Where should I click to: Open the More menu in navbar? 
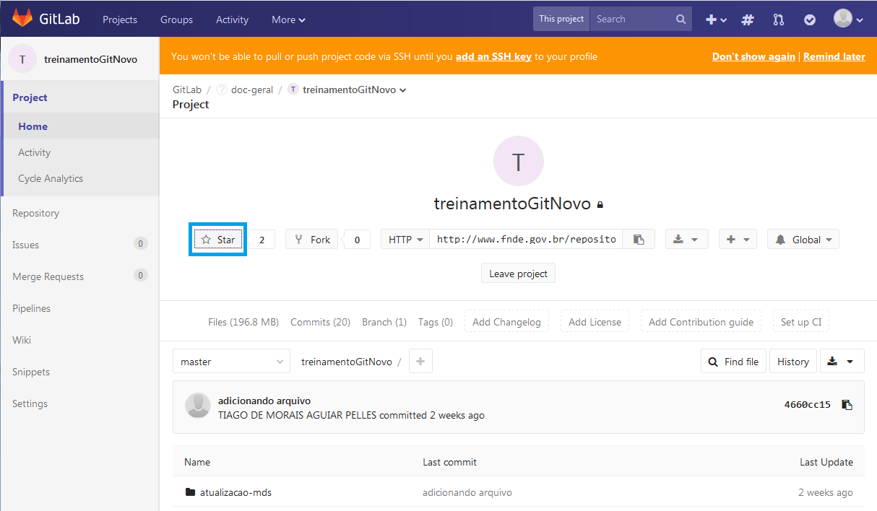pyautogui.click(x=288, y=19)
